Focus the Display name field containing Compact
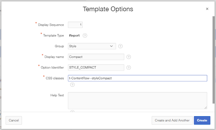The image size is (216, 130). point(96,57)
